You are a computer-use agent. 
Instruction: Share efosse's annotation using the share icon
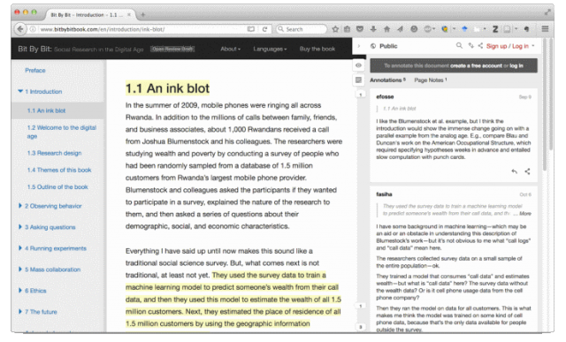527,171
